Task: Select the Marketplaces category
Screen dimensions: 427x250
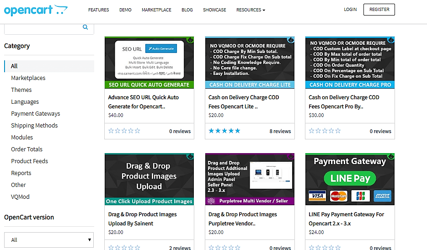Action: pos(28,78)
